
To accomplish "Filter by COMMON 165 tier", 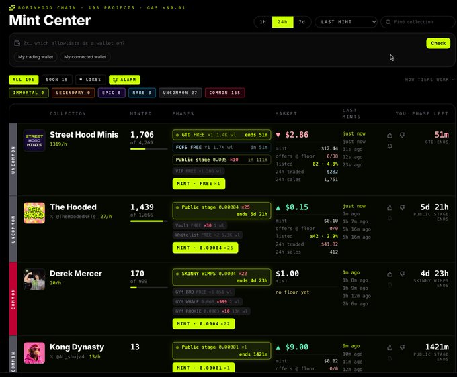I will [224, 93].
